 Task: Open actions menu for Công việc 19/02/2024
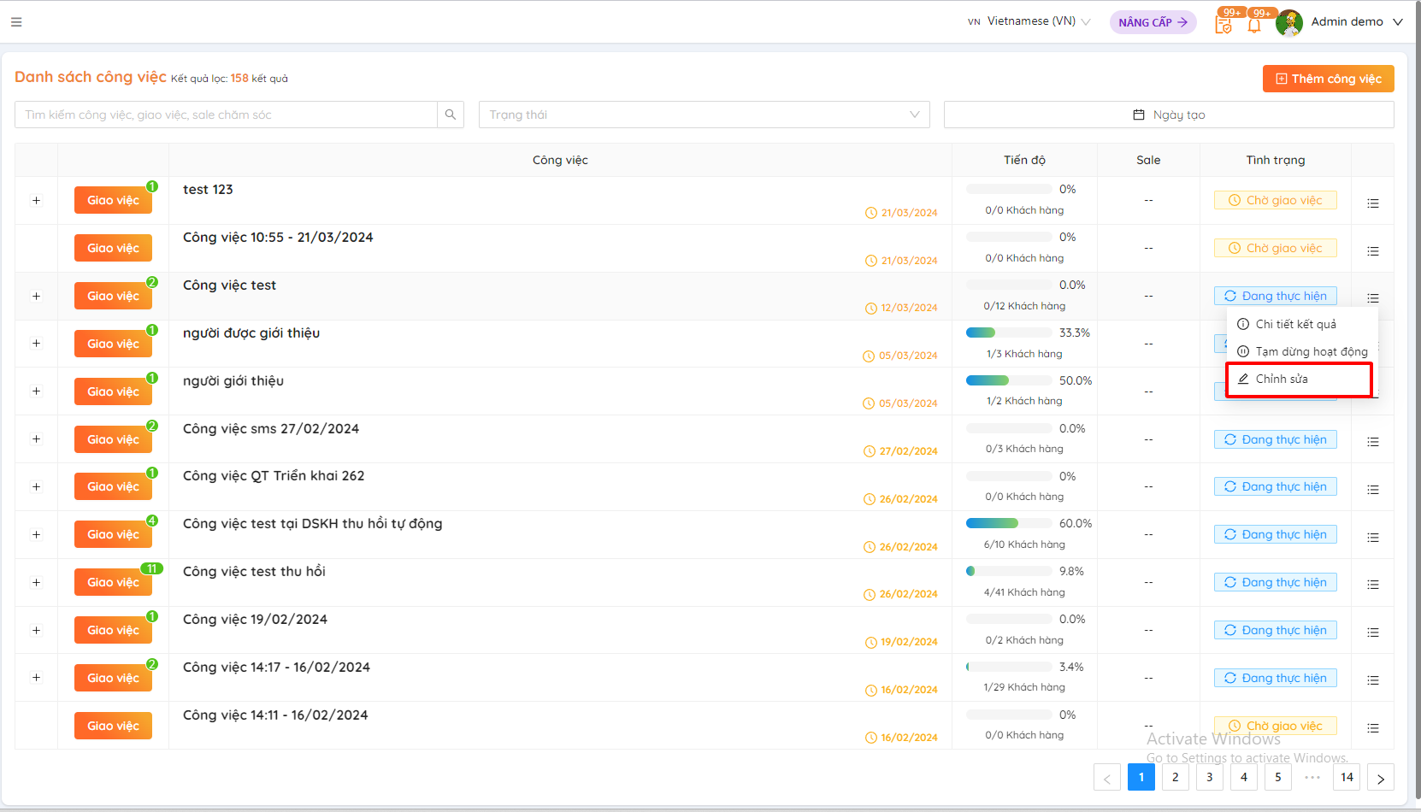pos(1373,633)
